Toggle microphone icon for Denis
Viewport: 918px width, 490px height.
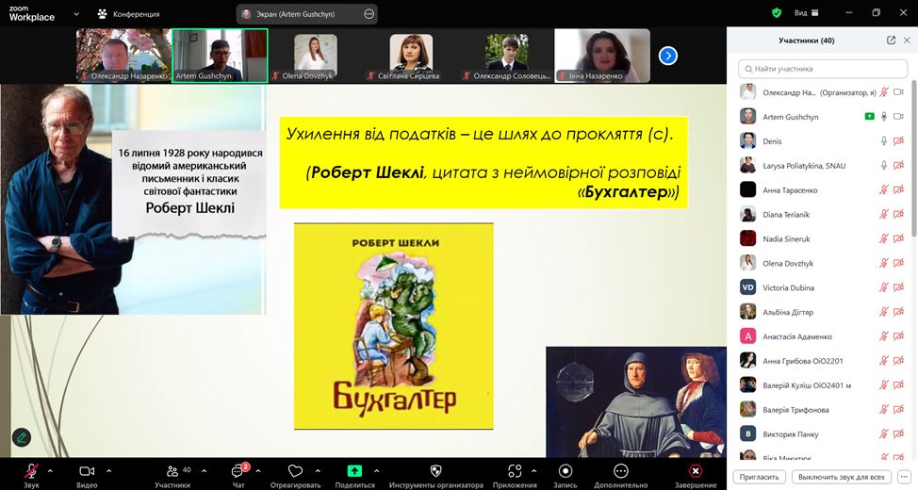pyautogui.click(x=884, y=141)
